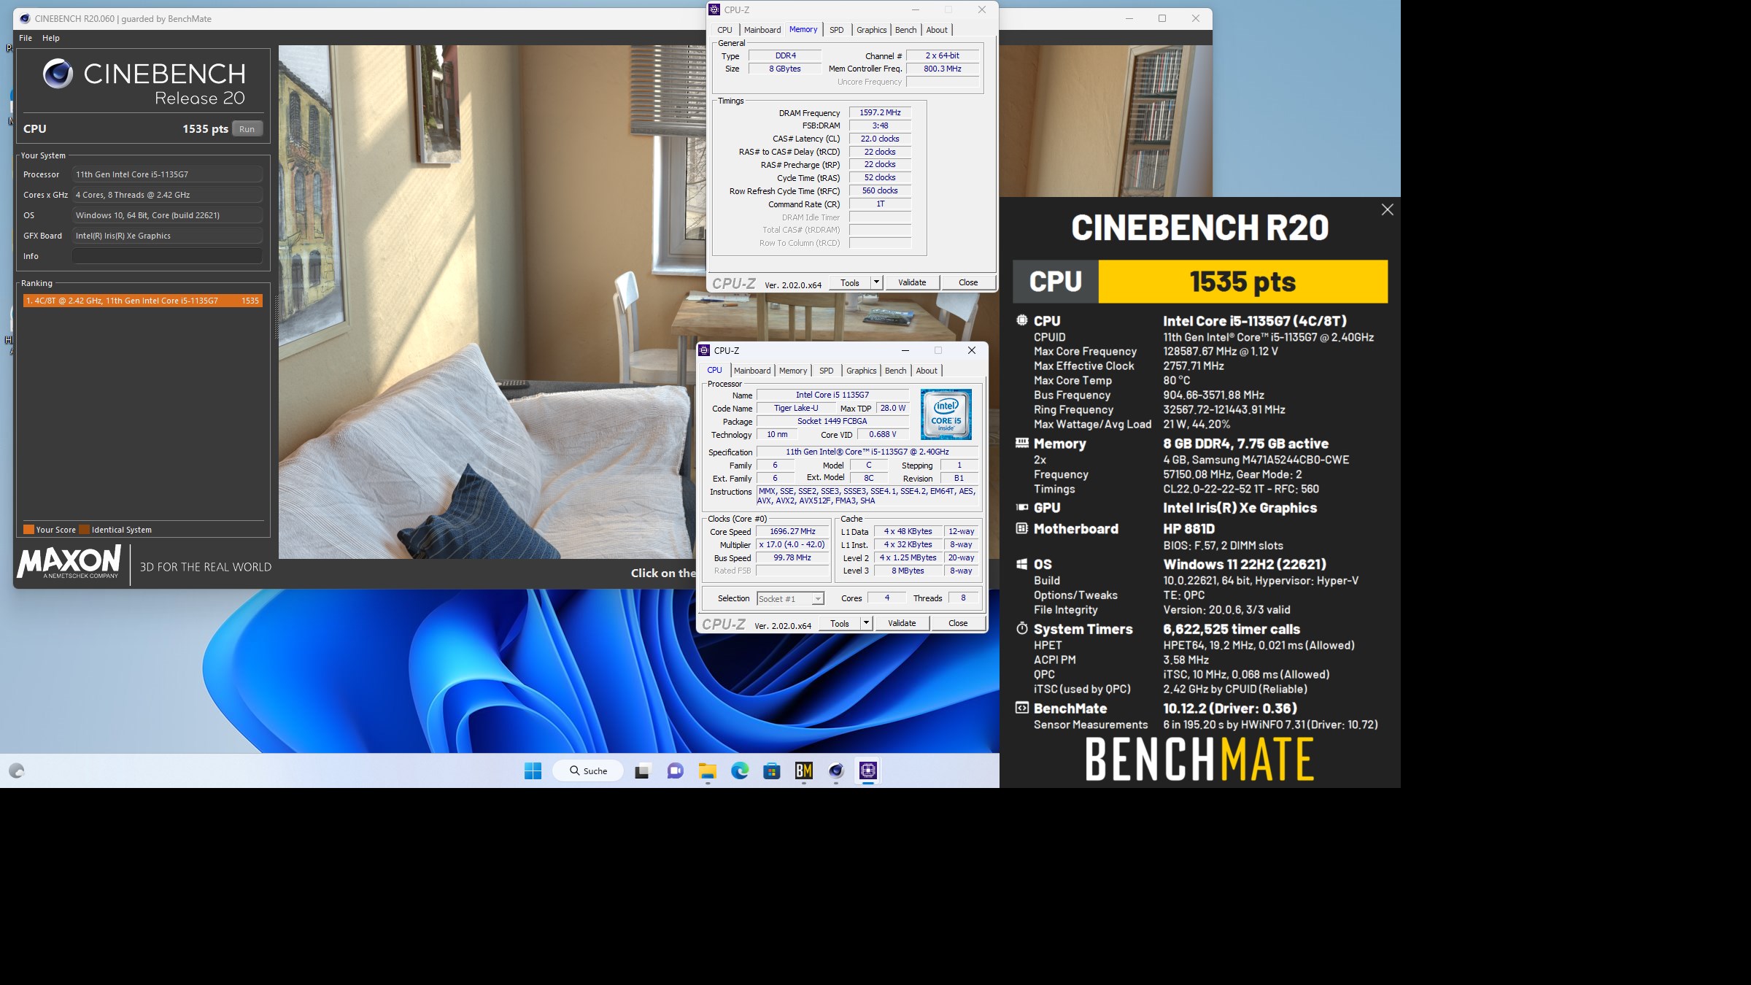This screenshot has width=1751, height=985.
Task: Open the Bench tab in upper CPU-Z window
Action: [905, 30]
